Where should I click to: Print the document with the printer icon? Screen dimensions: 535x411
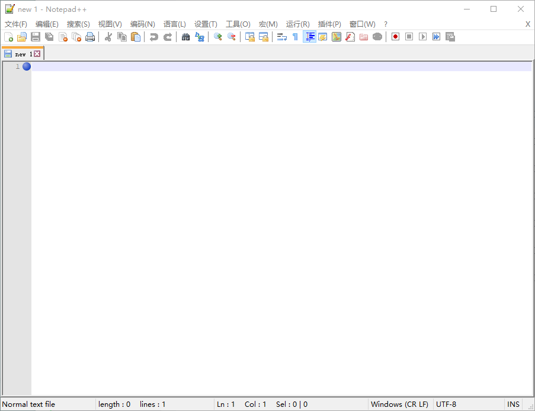(x=90, y=37)
